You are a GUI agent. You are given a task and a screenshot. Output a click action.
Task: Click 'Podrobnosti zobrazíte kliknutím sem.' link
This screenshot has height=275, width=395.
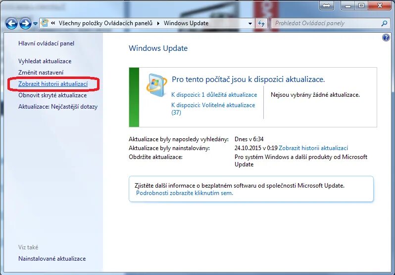click(185, 193)
